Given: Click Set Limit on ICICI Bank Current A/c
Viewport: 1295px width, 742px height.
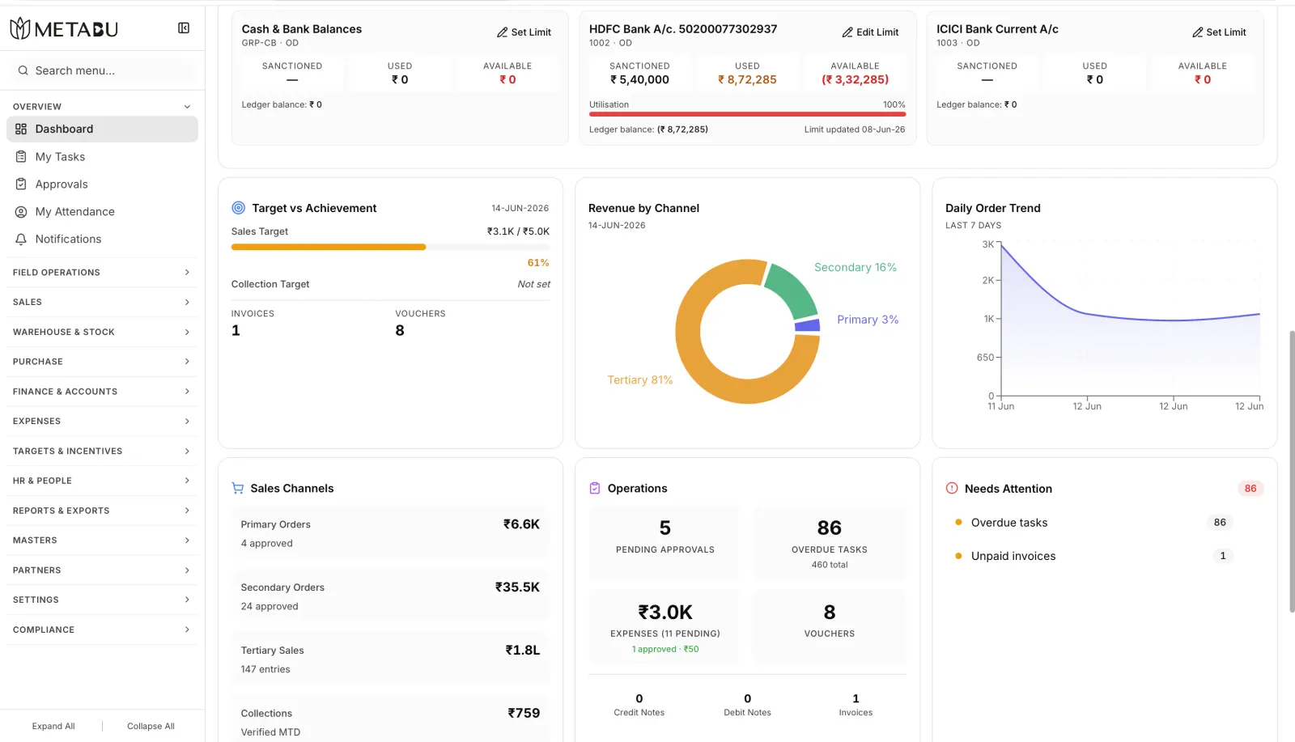Looking at the screenshot, I should [1219, 32].
